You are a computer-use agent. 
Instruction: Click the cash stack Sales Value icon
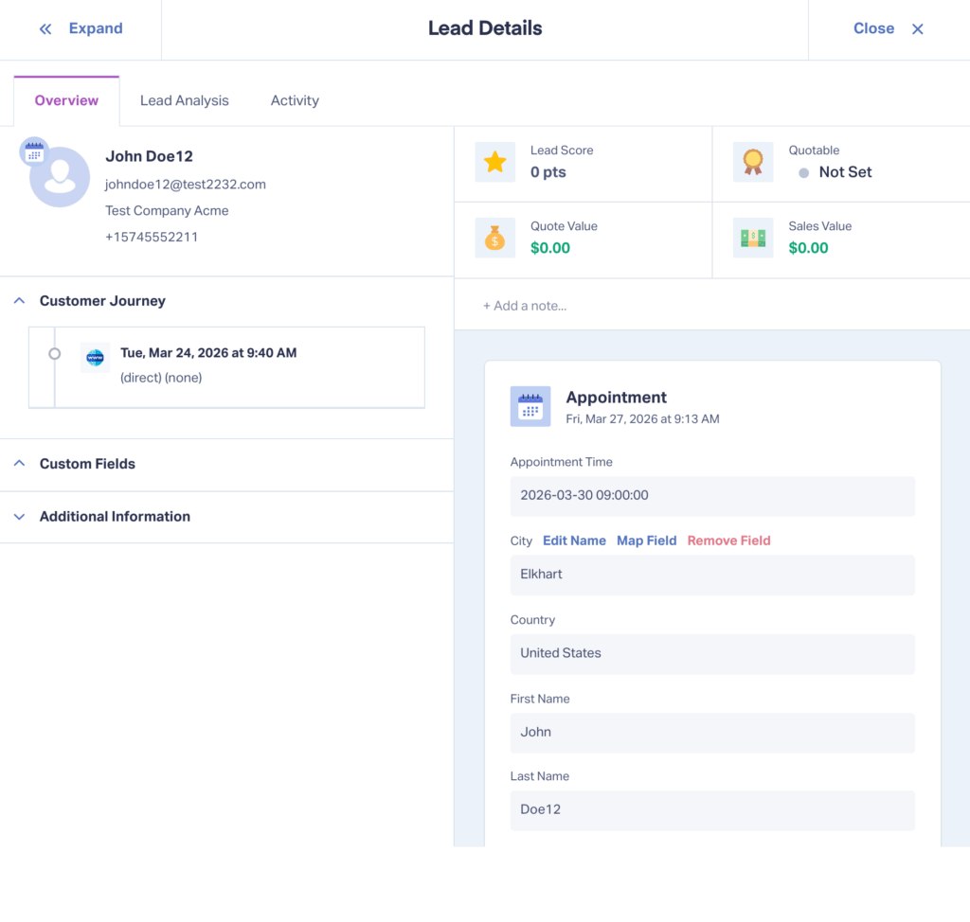click(x=753, y=238)
